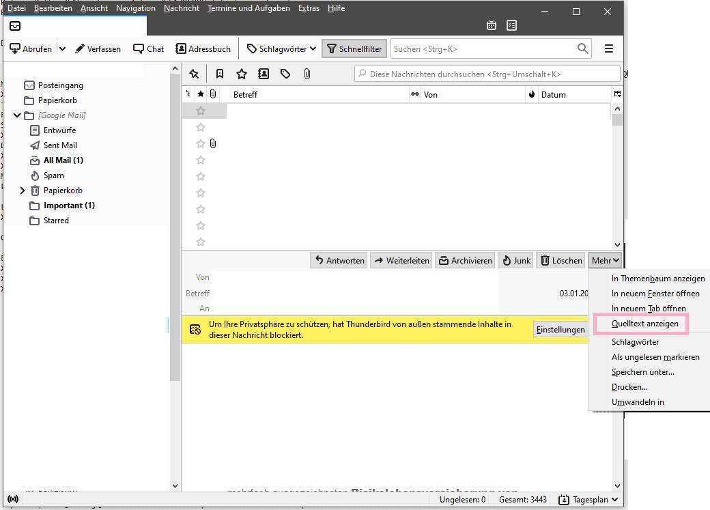Click the thread column header icon
This screenshot has height=510, width=710.
188,94
